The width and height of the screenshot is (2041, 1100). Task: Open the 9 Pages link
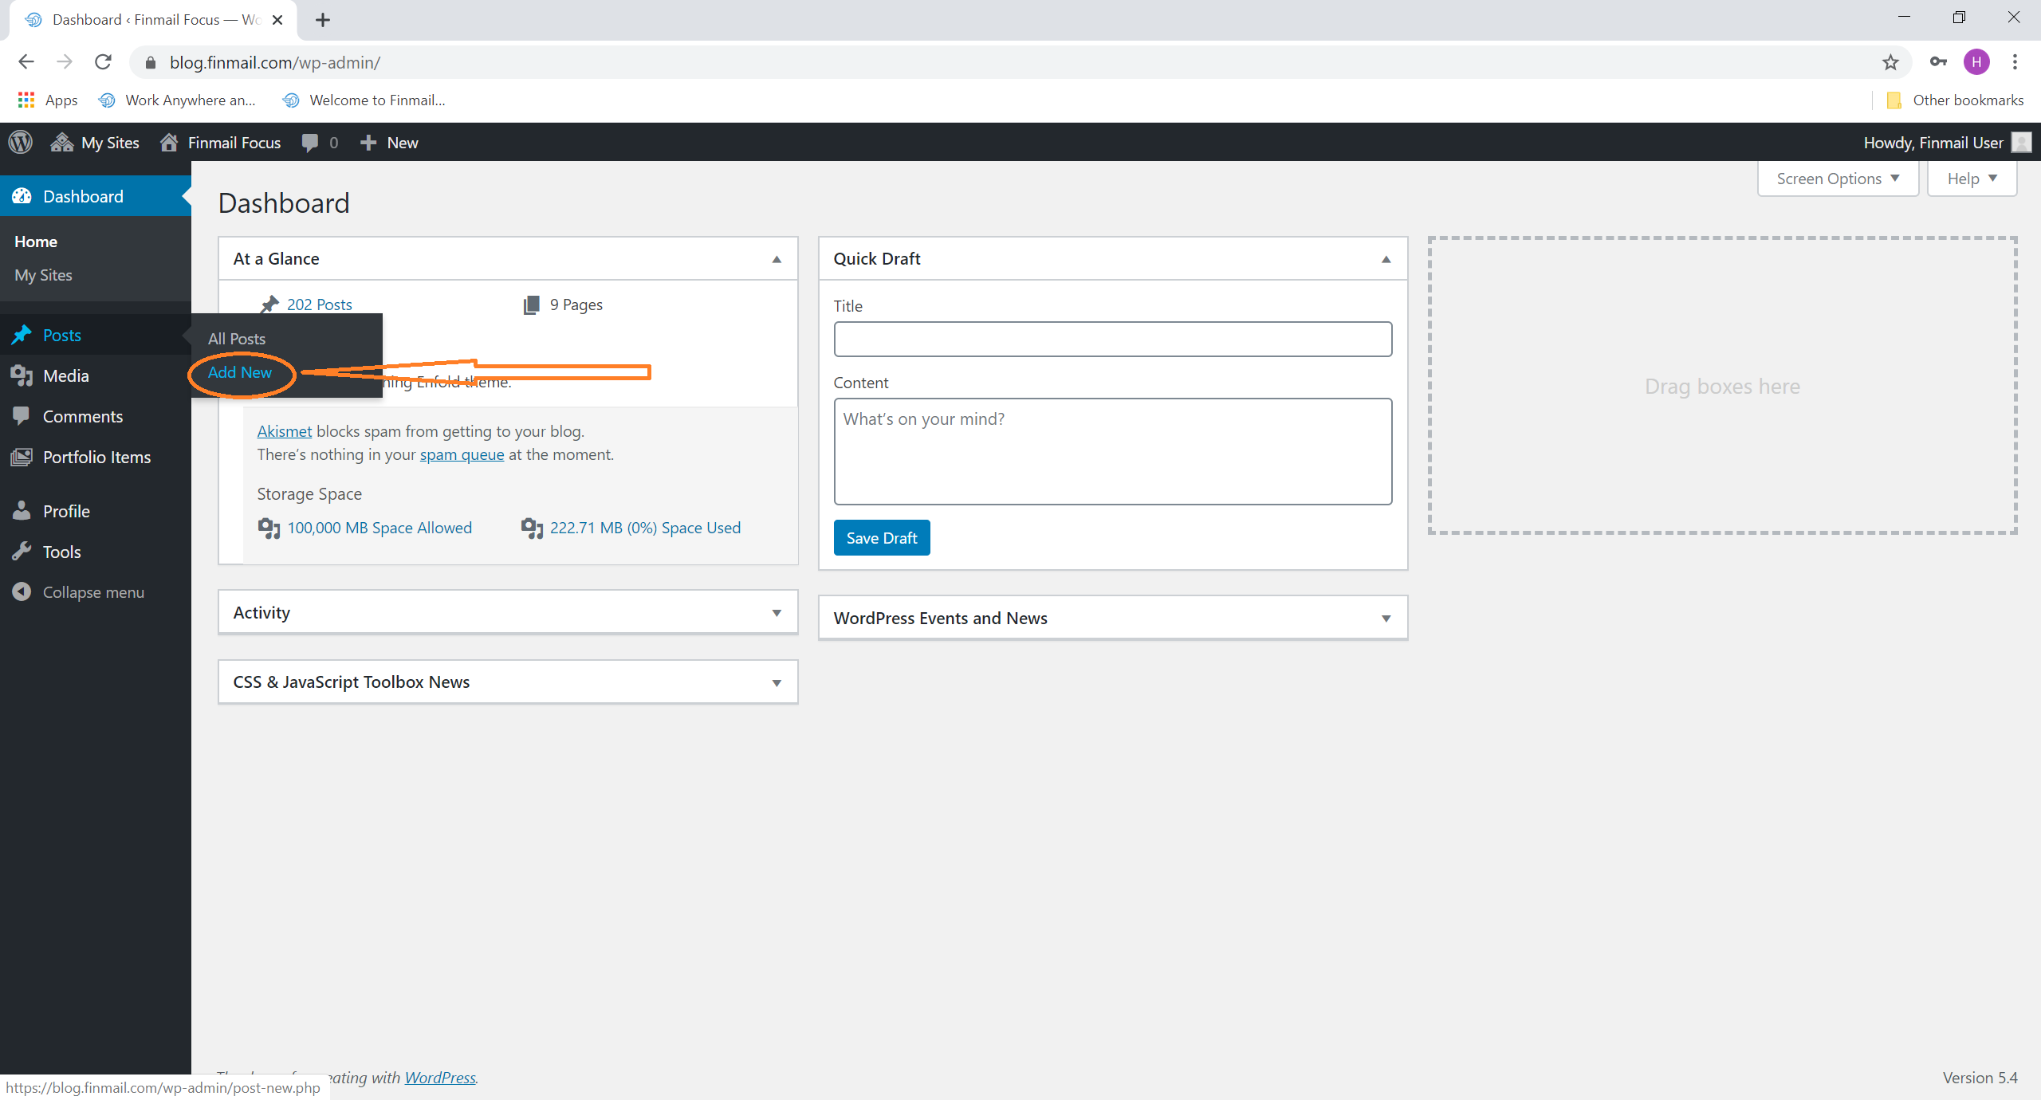pos(576,304)
